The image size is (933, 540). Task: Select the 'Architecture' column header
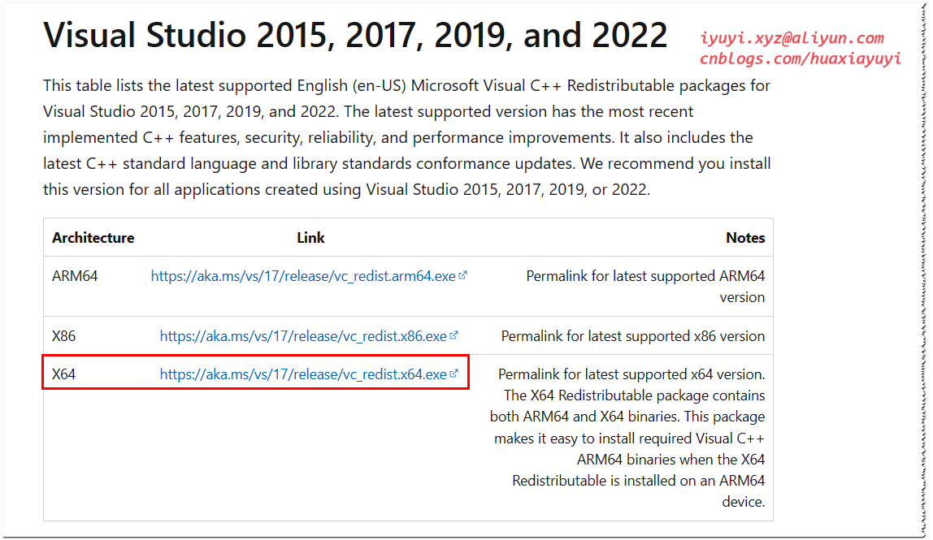[93, 238]
